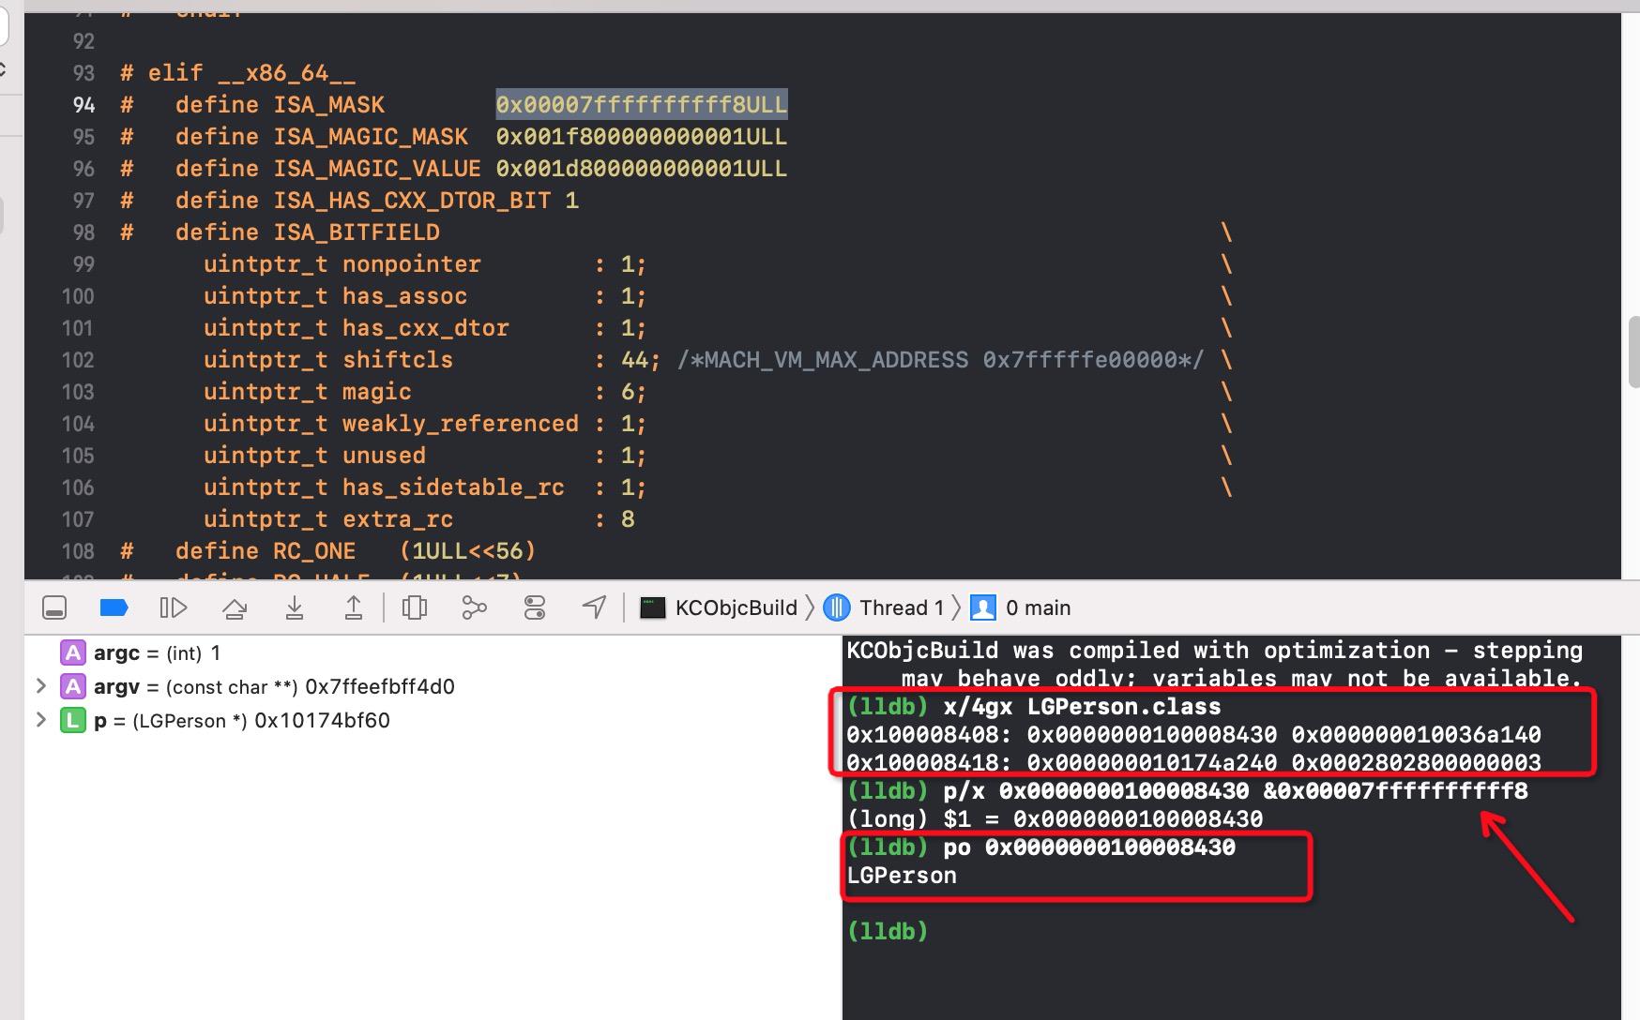Click the lldb prompt input line
This screenshot has height=1020, width=1640.
[x=1229, y=932]
